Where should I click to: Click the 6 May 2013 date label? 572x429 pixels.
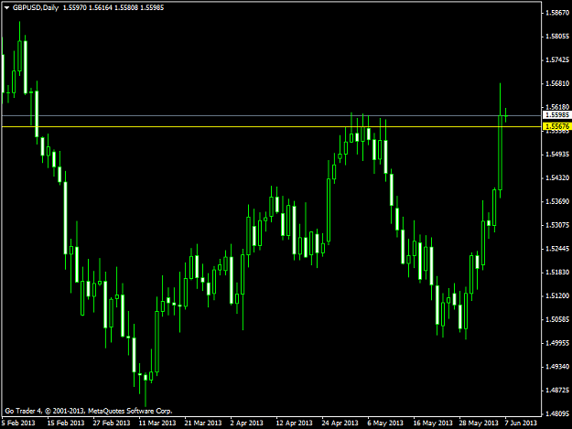point(385,423)
